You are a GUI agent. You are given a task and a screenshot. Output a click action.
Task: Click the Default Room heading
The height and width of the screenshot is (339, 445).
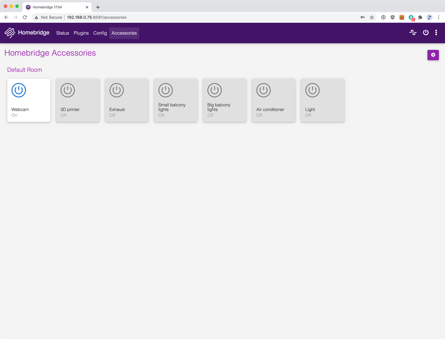24,70
